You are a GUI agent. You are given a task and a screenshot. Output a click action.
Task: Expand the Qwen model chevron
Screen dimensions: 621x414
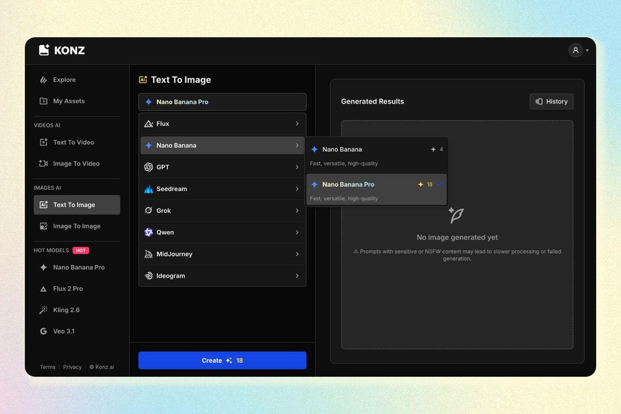click(297, 232)
